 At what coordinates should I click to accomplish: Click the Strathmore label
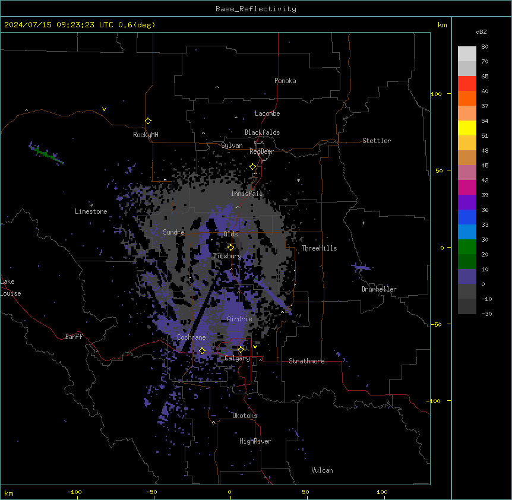coord(306,361)
